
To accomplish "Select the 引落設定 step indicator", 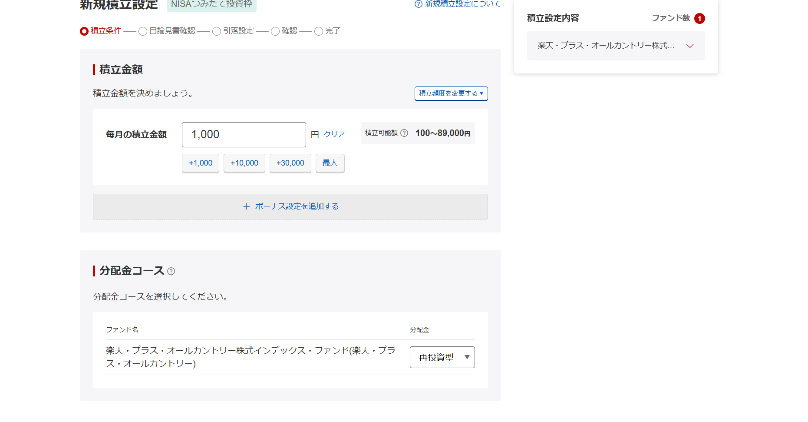I will (233, 31).
